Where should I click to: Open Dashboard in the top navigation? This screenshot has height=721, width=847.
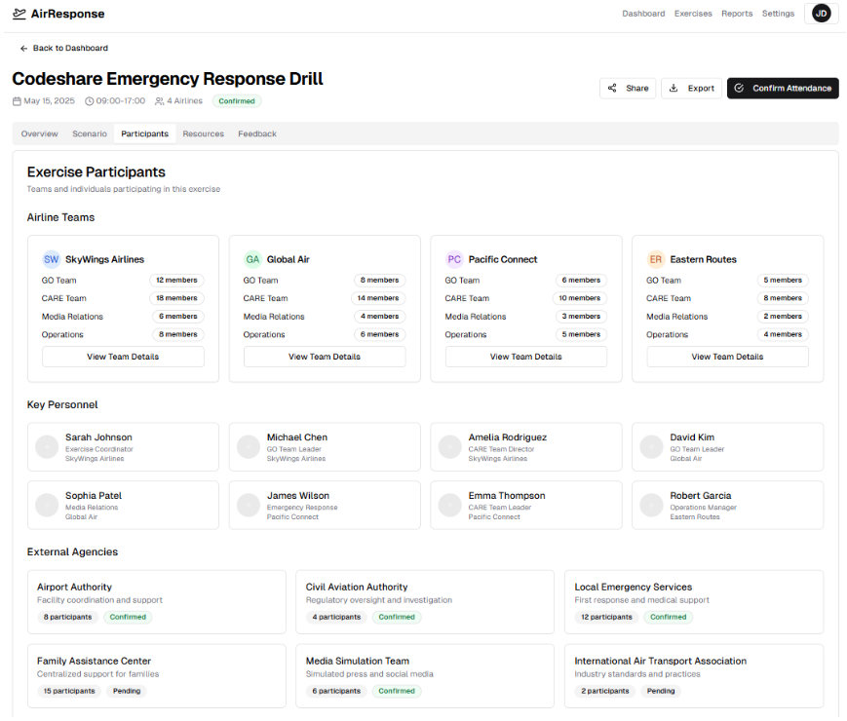tap(643, 14)
